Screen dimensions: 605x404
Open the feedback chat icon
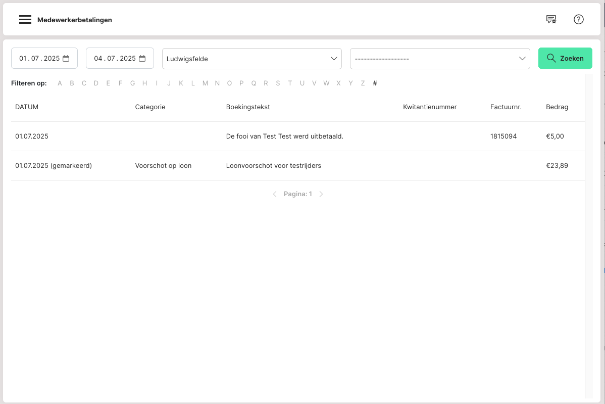[551, 19]
